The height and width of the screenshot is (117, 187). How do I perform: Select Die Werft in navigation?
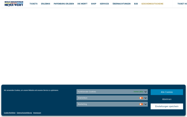click(82, 4)
